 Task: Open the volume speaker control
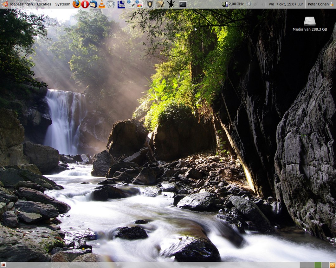(x=264, y=4)
